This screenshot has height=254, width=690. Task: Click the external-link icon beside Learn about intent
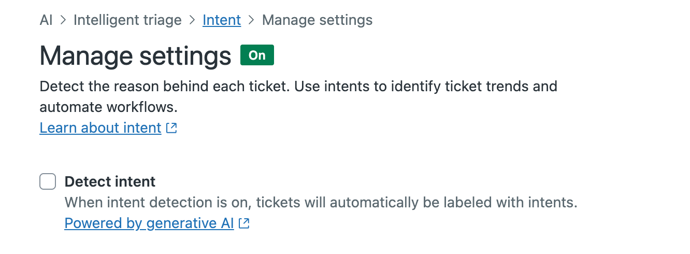pos(172,128)
